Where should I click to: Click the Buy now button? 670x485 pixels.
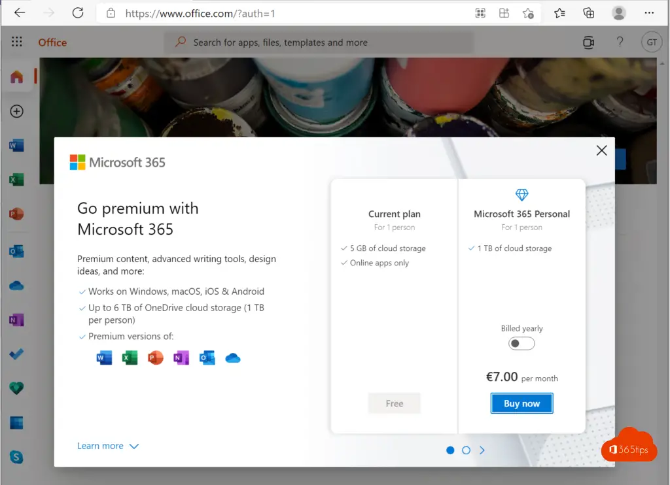pos(521,403)
